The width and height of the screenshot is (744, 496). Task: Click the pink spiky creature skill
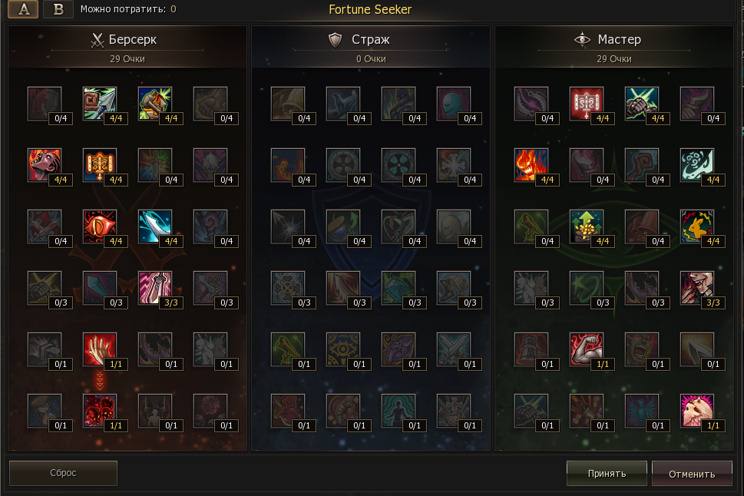(x=697, y=411)
